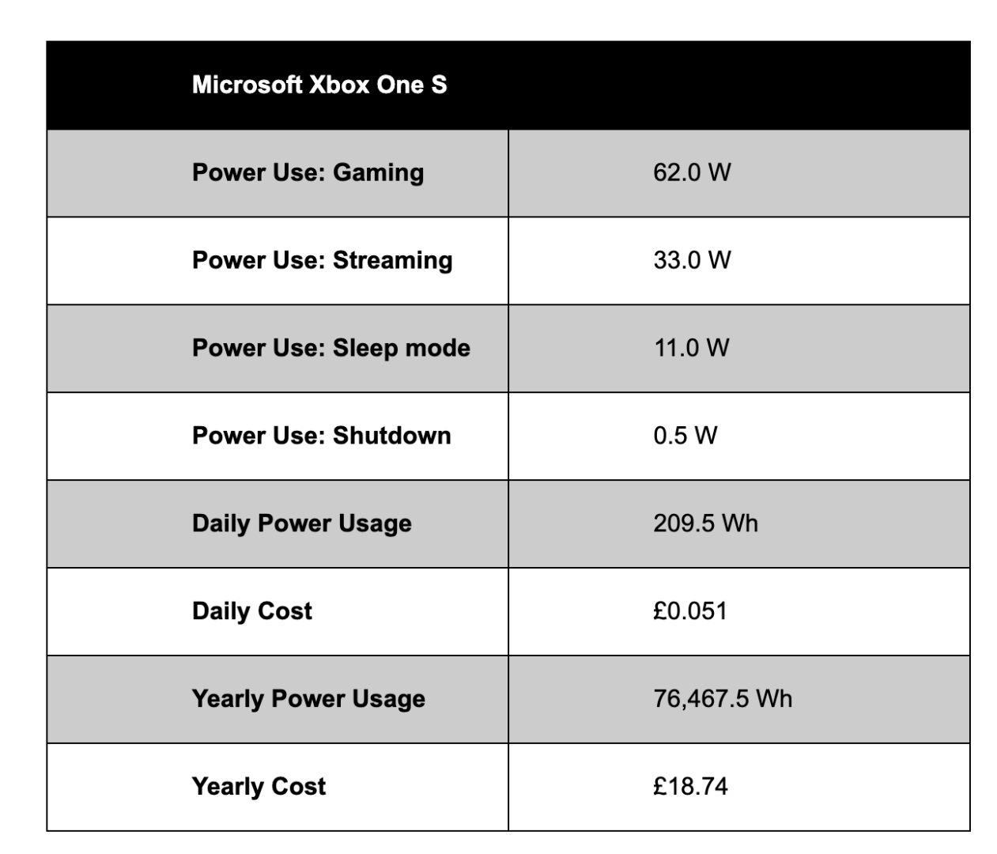Click the word Streaming in second row
Viewport: 997px width, 854px height.
tap(392, 260)
